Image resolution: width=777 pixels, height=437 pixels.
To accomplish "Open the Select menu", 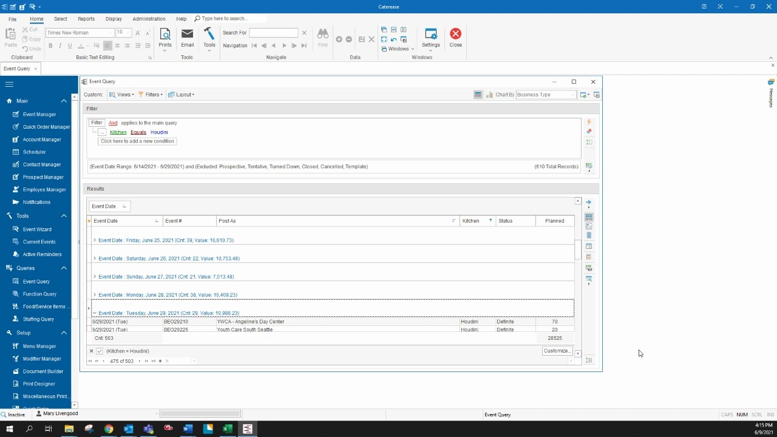I will click(61, 19).
